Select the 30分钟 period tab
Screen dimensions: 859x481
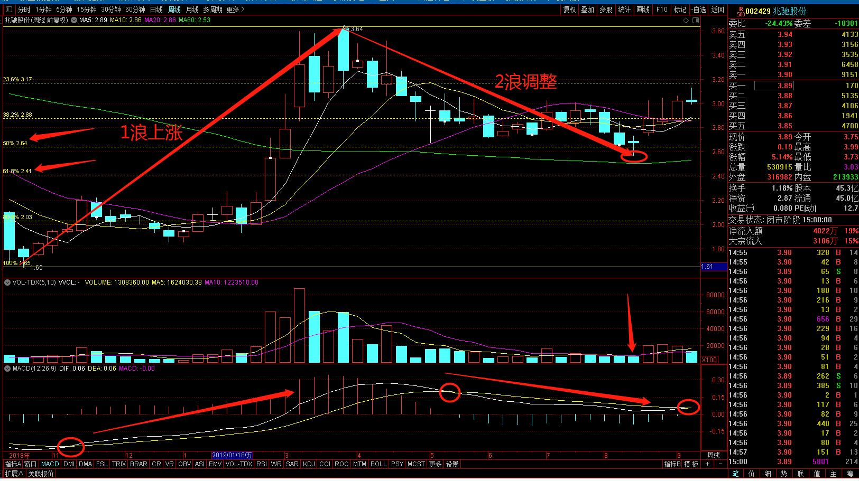111,10
